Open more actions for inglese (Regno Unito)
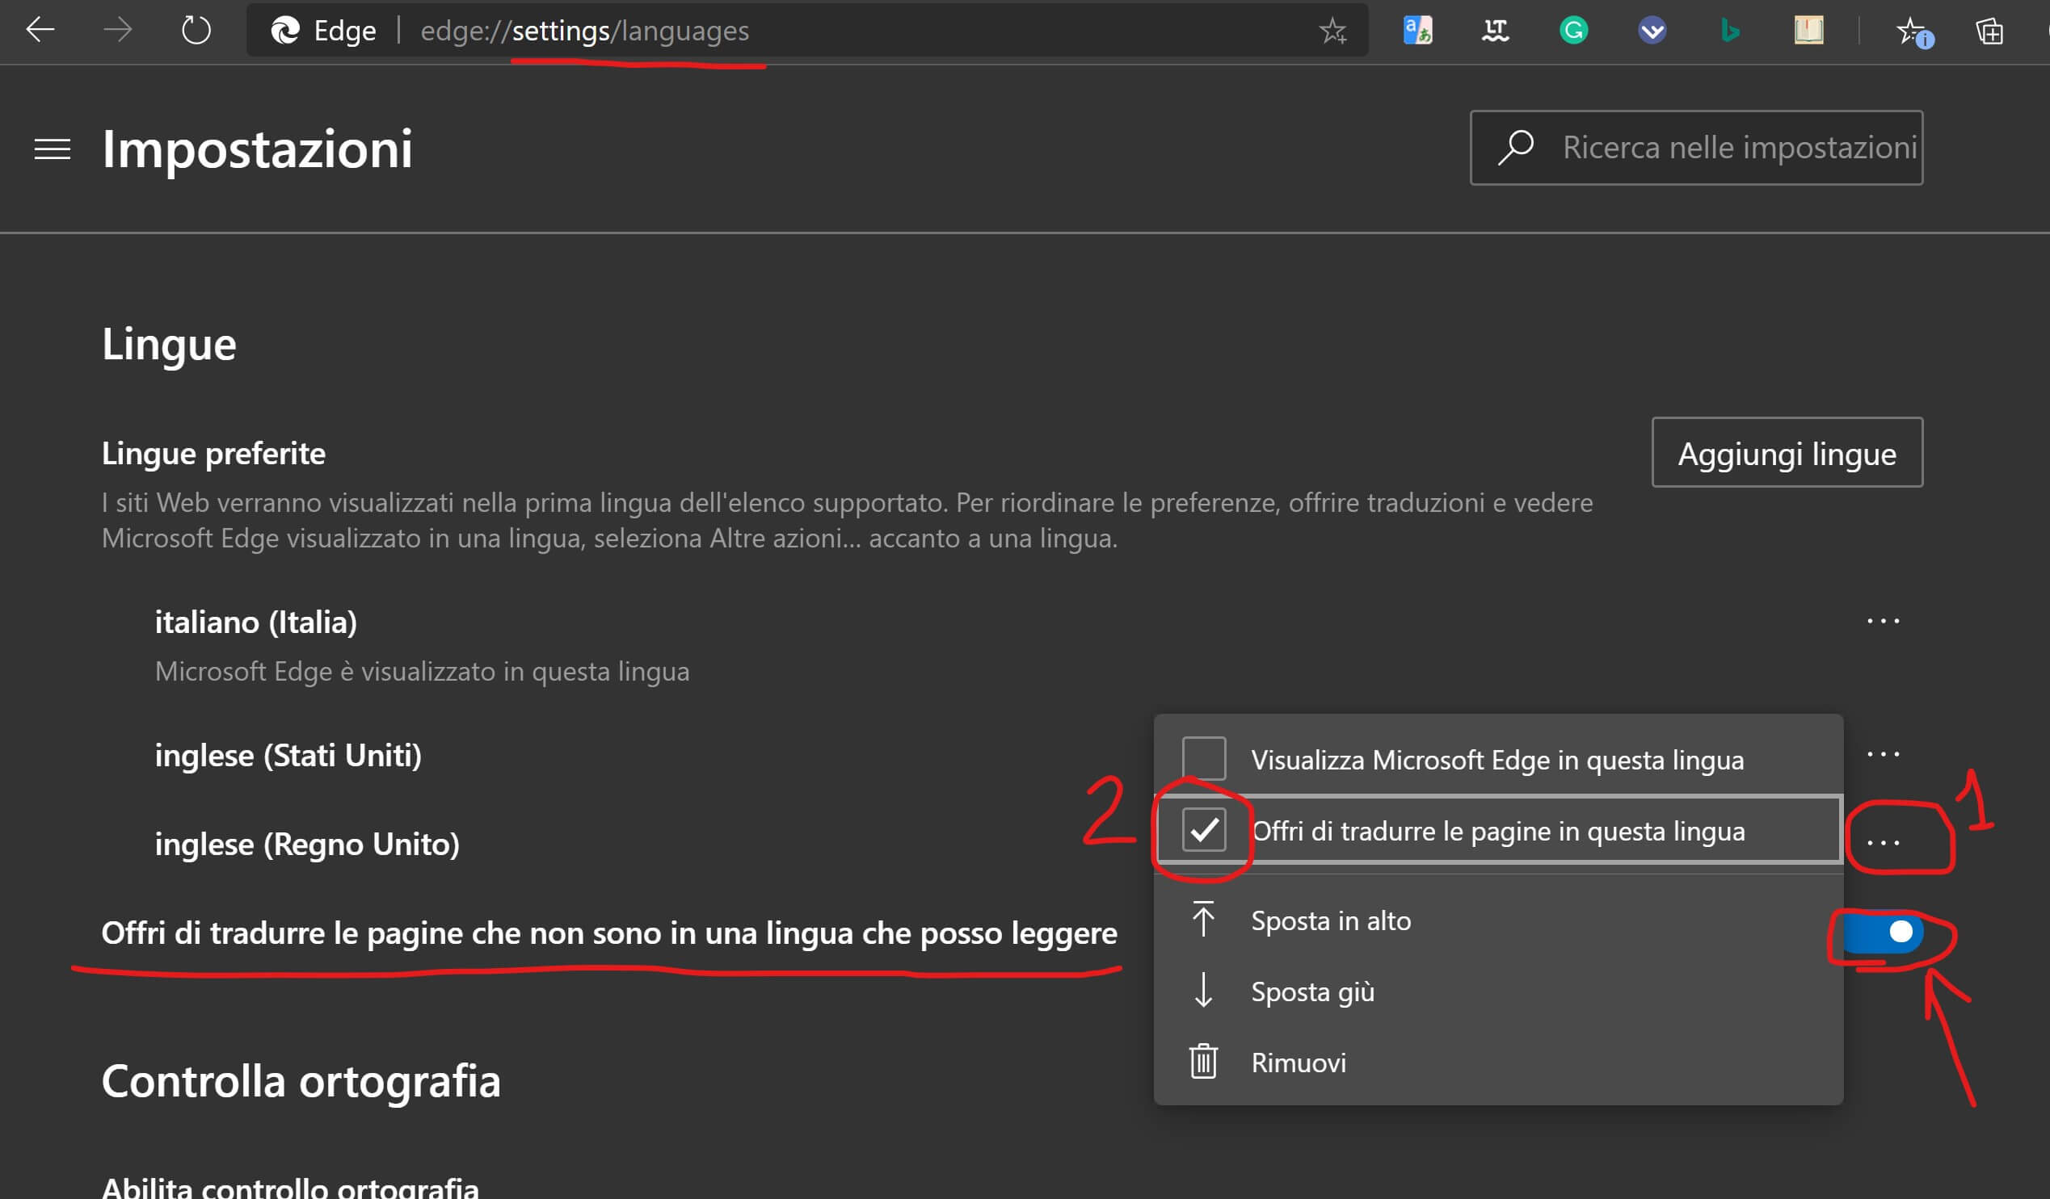The height and width of the screenshot is (1199, 2050). pyautogui.click(x=1883, y=844)
